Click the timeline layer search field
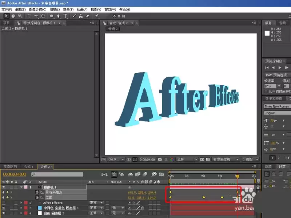This screenshot has width=291, height=218. click(57, 174)
